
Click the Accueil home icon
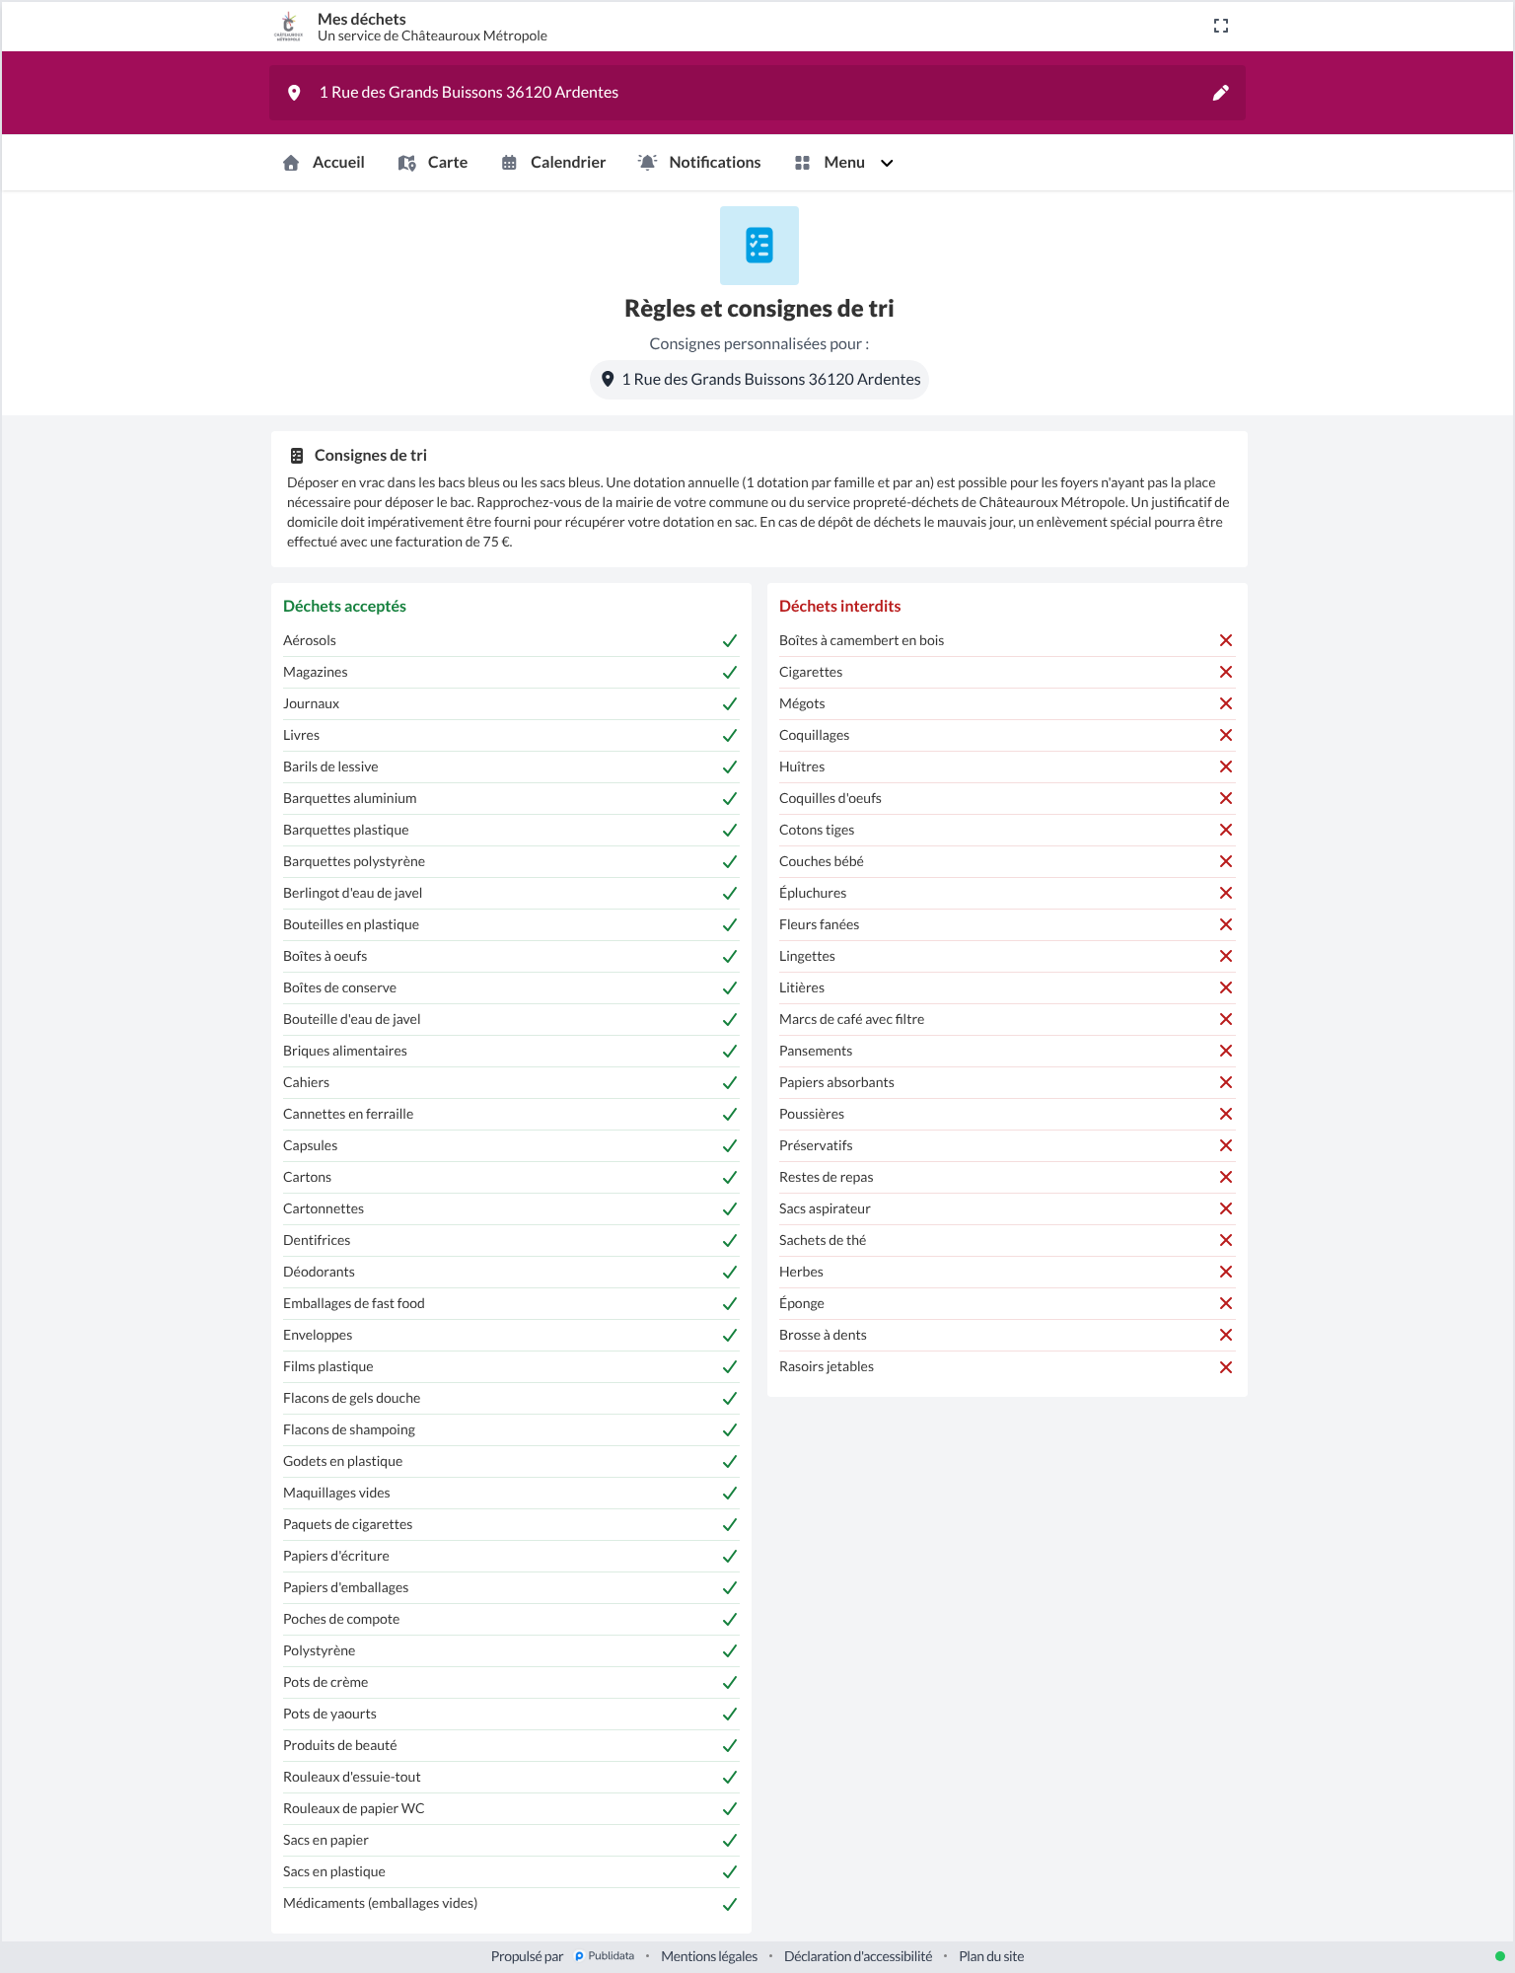291,163
